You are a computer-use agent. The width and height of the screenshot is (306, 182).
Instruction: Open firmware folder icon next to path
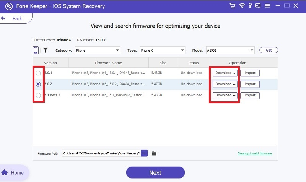click(x=154, y=154)
